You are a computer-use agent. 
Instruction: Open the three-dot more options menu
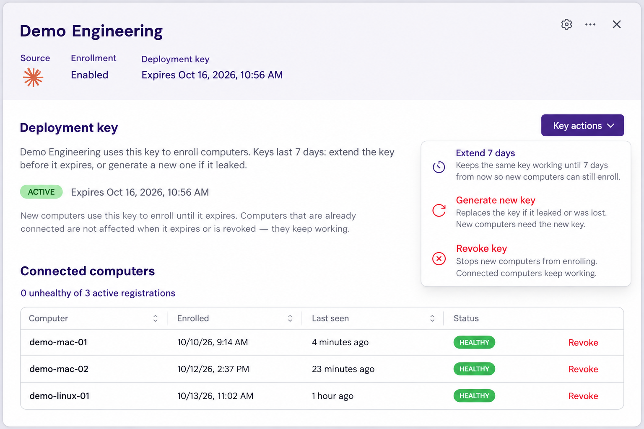pyautogui.click(x=590, y=24)
